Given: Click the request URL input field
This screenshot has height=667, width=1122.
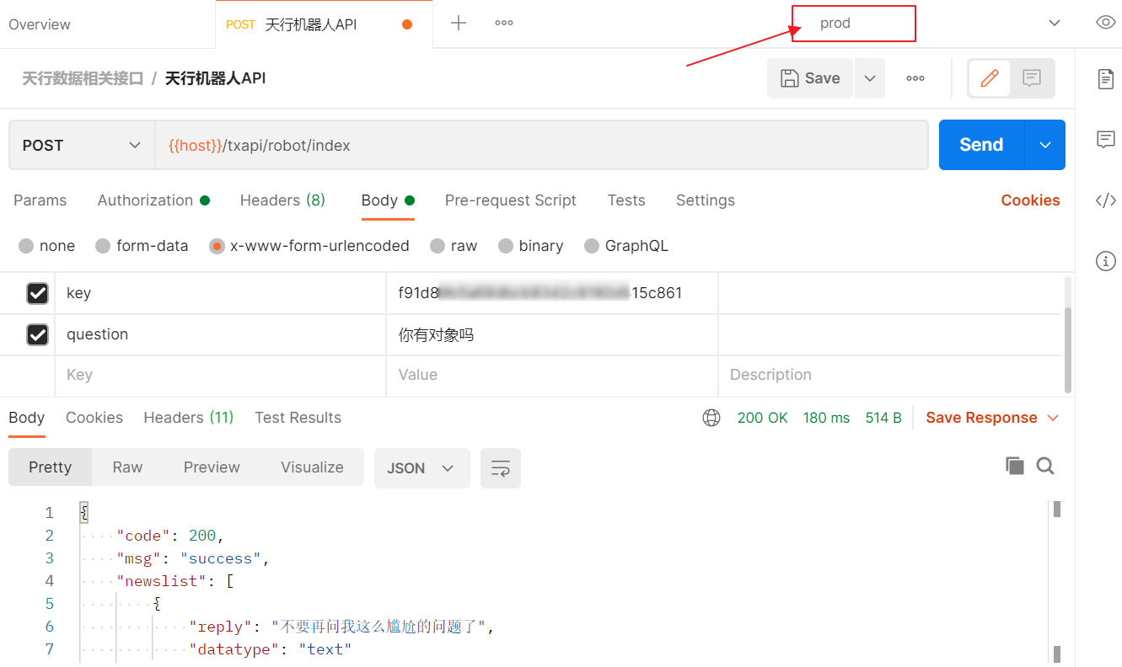Looking at the screenshot, I should click(x=540, y=145).
